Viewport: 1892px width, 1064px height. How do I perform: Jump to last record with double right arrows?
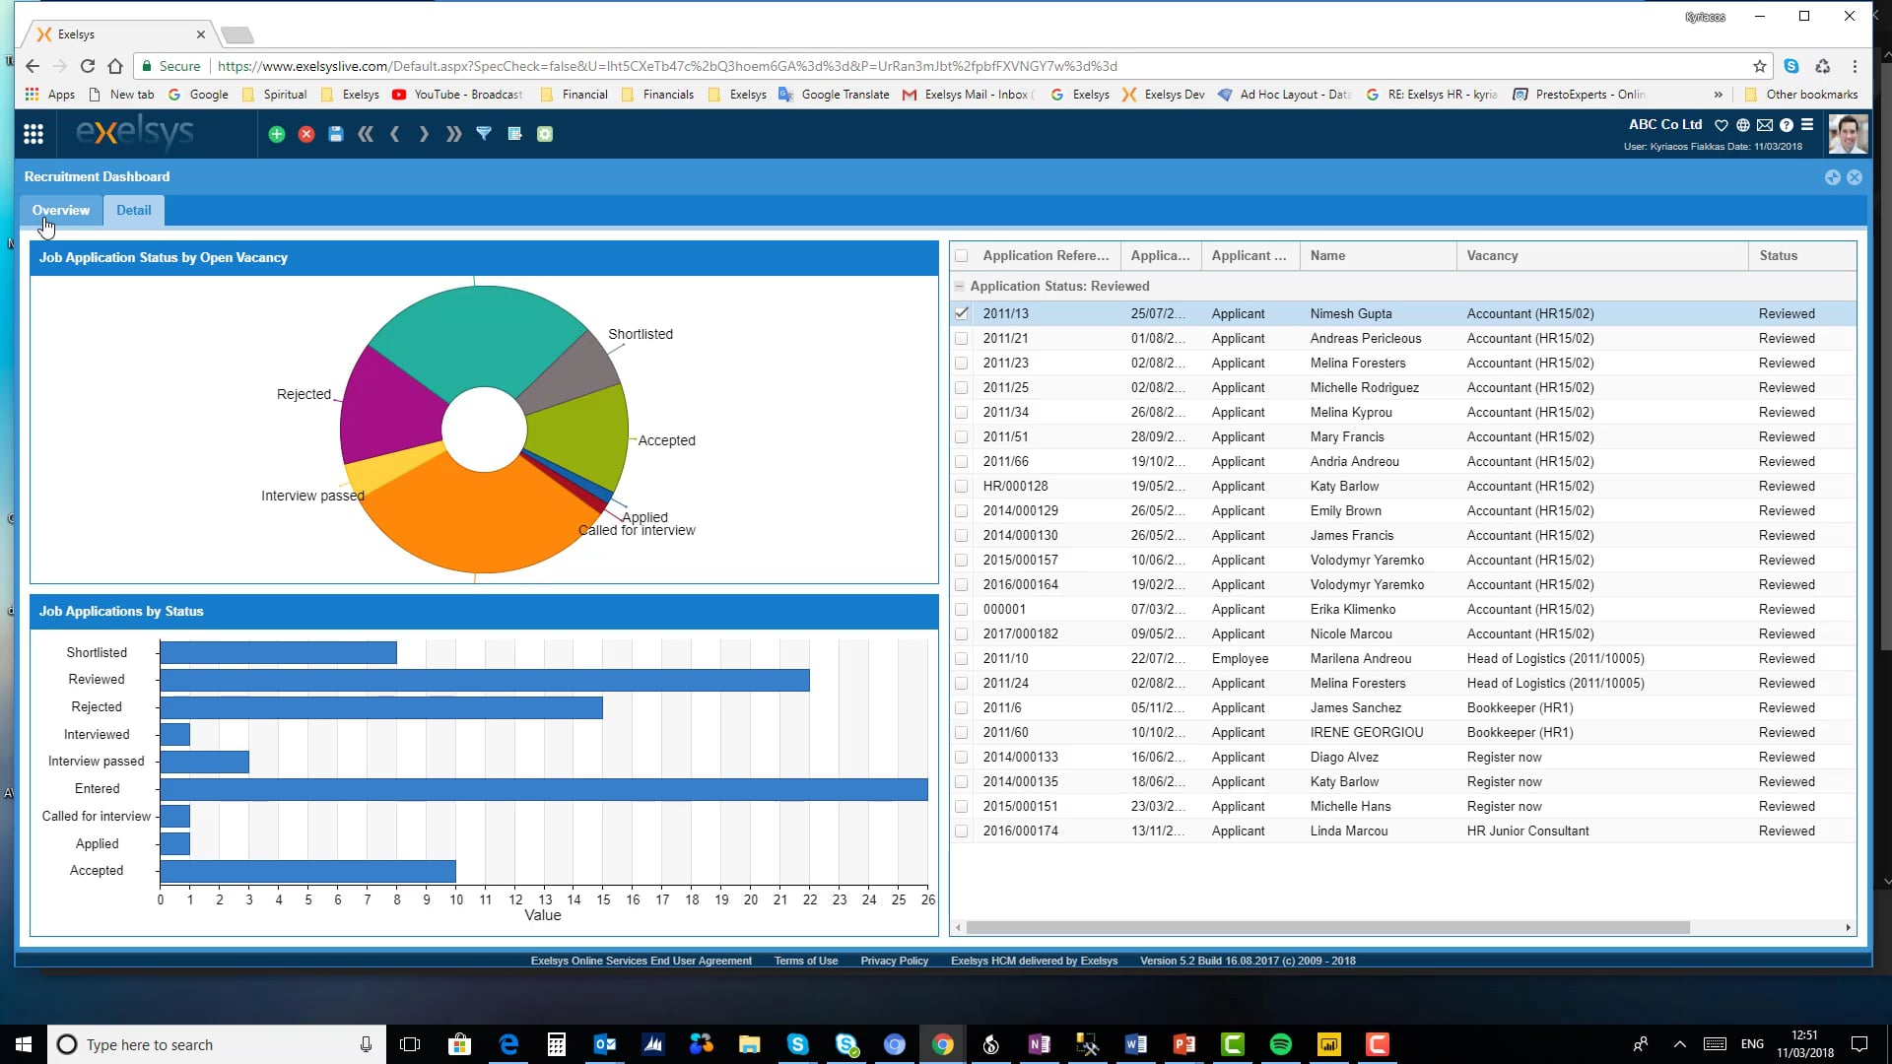pos(454,134)
